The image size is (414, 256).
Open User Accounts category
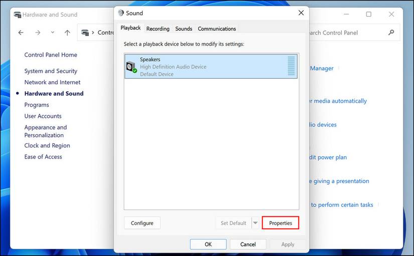(43, 116)
